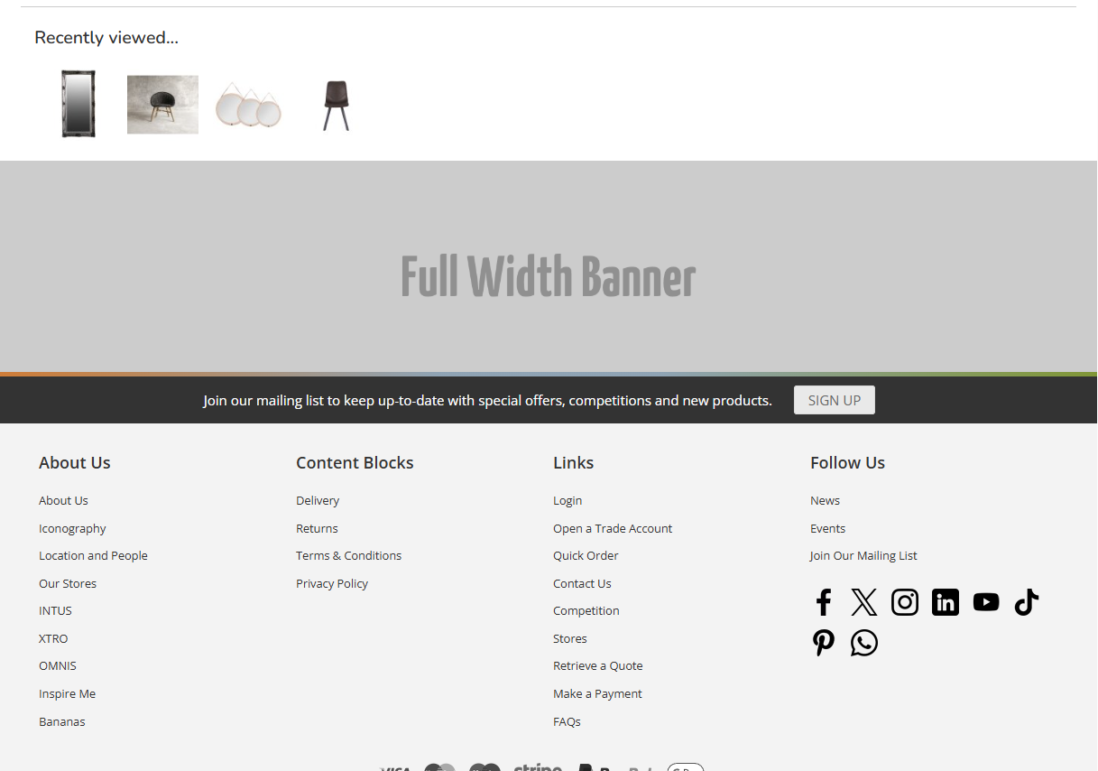
Task: Open the LinkedIn icon
Action: pos(945,602)
